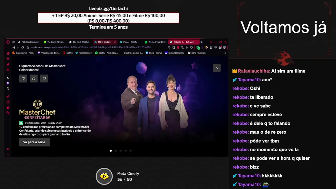Image resolution: width=336 pixels, height=189 pixels.
Task: Go back with the browser back arrow
Action: (x=14, y=48)
